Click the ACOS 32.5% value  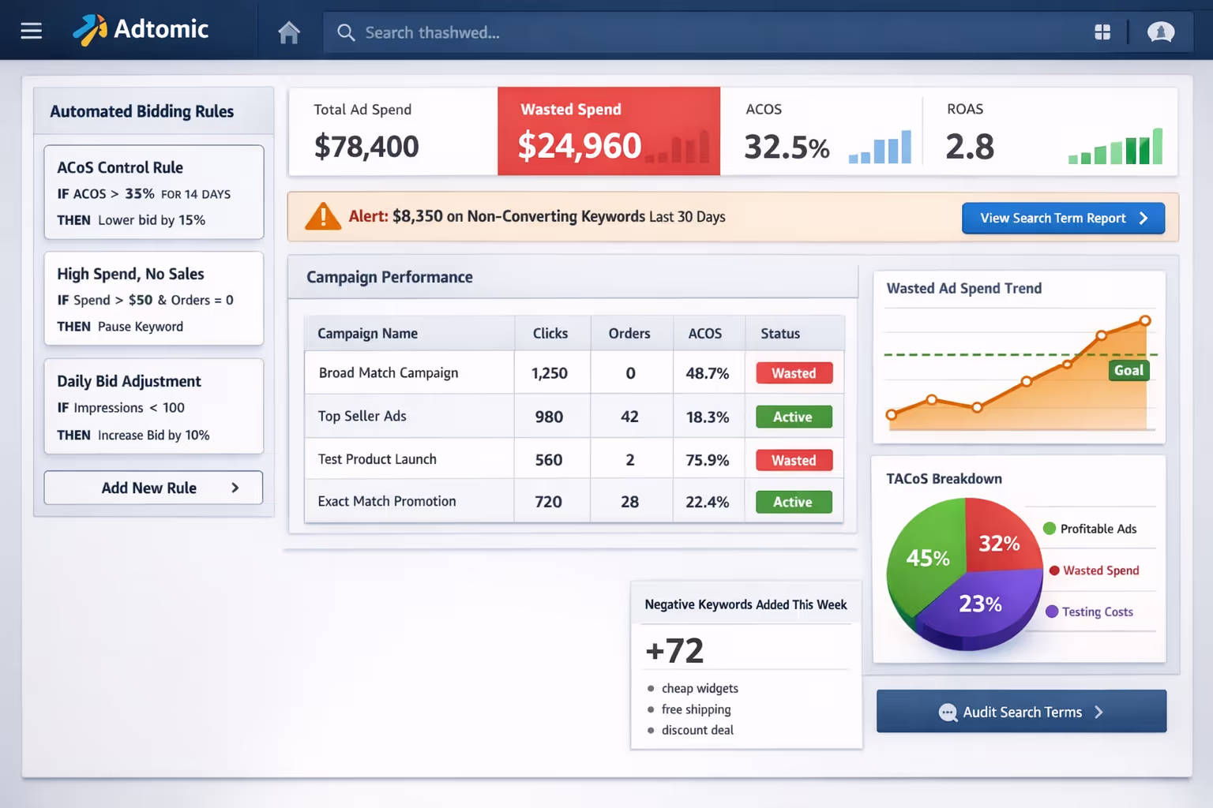tap(787, 147)
